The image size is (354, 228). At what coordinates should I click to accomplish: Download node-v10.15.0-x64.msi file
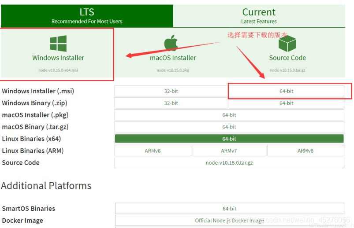(x=58, y=70)
